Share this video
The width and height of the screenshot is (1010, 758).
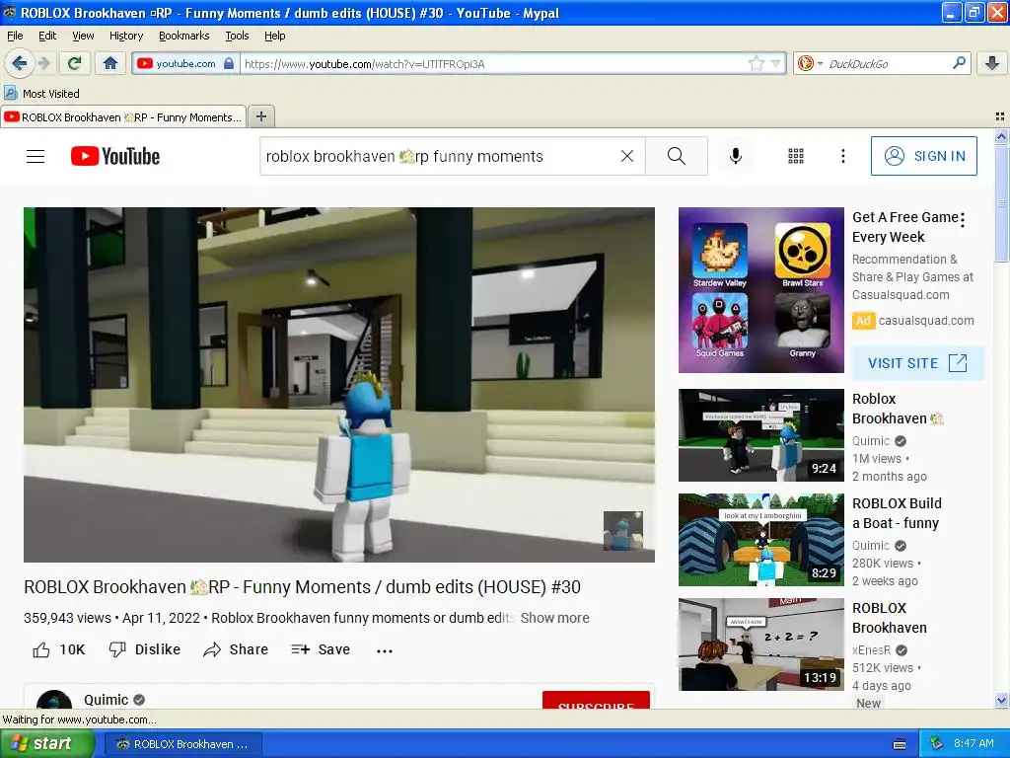[236, 649]
